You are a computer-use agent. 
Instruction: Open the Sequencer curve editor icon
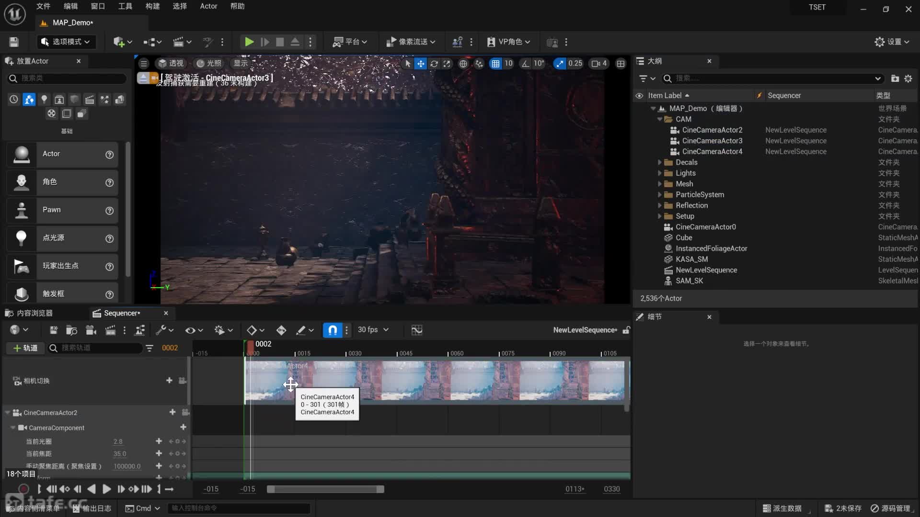(417, 330)
